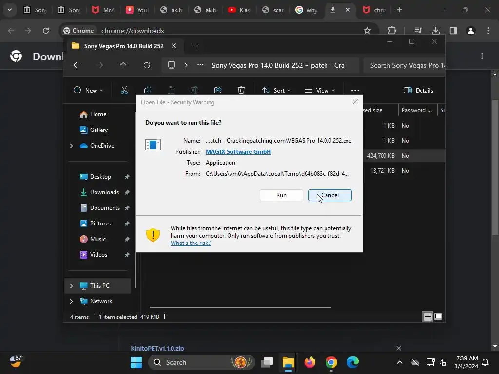Switch to large thumbnails view icon in status bar
This screenshot has height=374, width=499.
[438, 317]
